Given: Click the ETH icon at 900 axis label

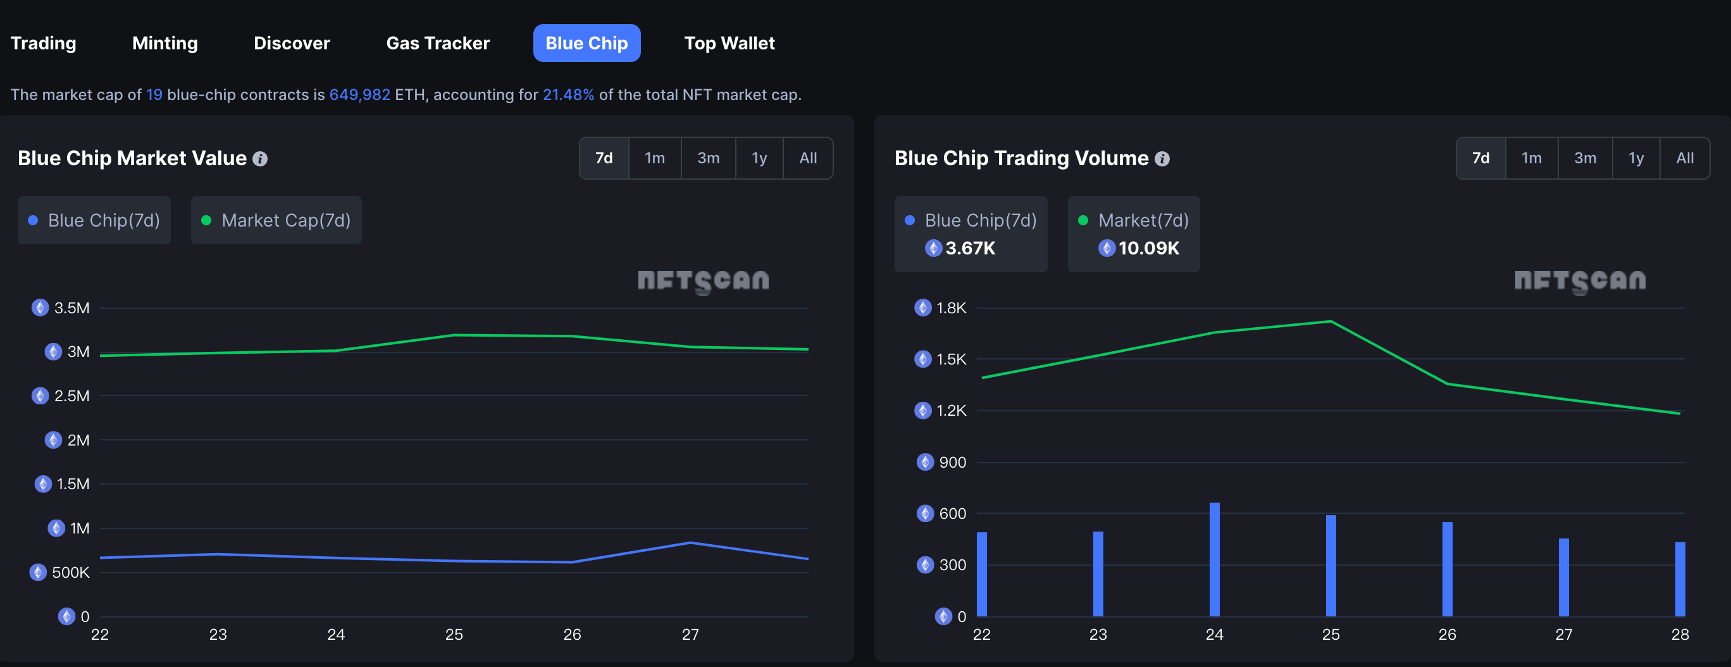Looking at the screenshot, I should [926, 462].
